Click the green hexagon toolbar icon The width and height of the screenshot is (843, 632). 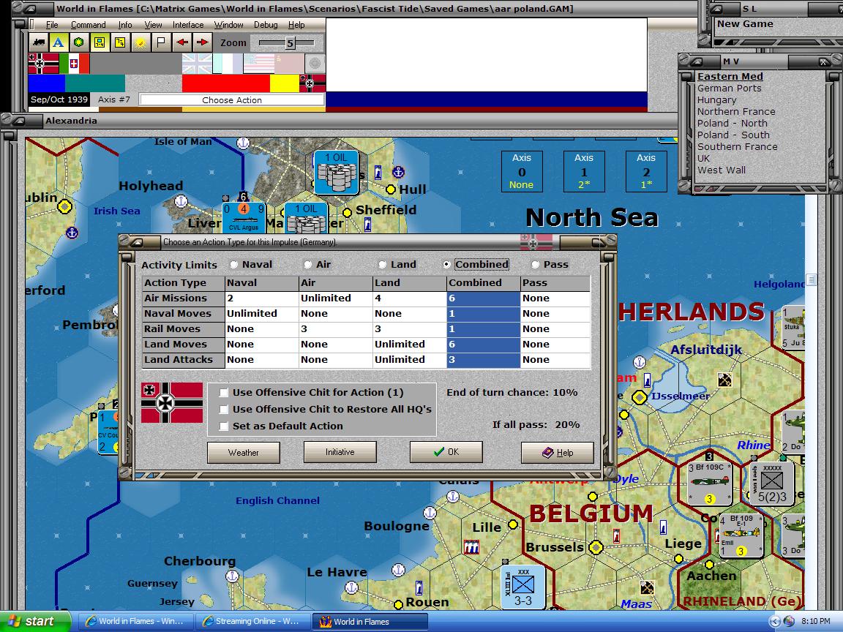click(79, 42)
